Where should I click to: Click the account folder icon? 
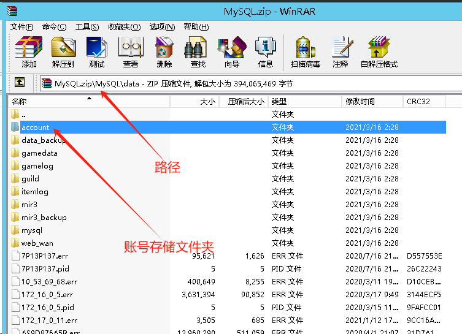tap(15, 127)
